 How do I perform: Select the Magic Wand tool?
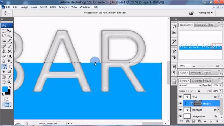pyautogui.click(x=9, y=36)
